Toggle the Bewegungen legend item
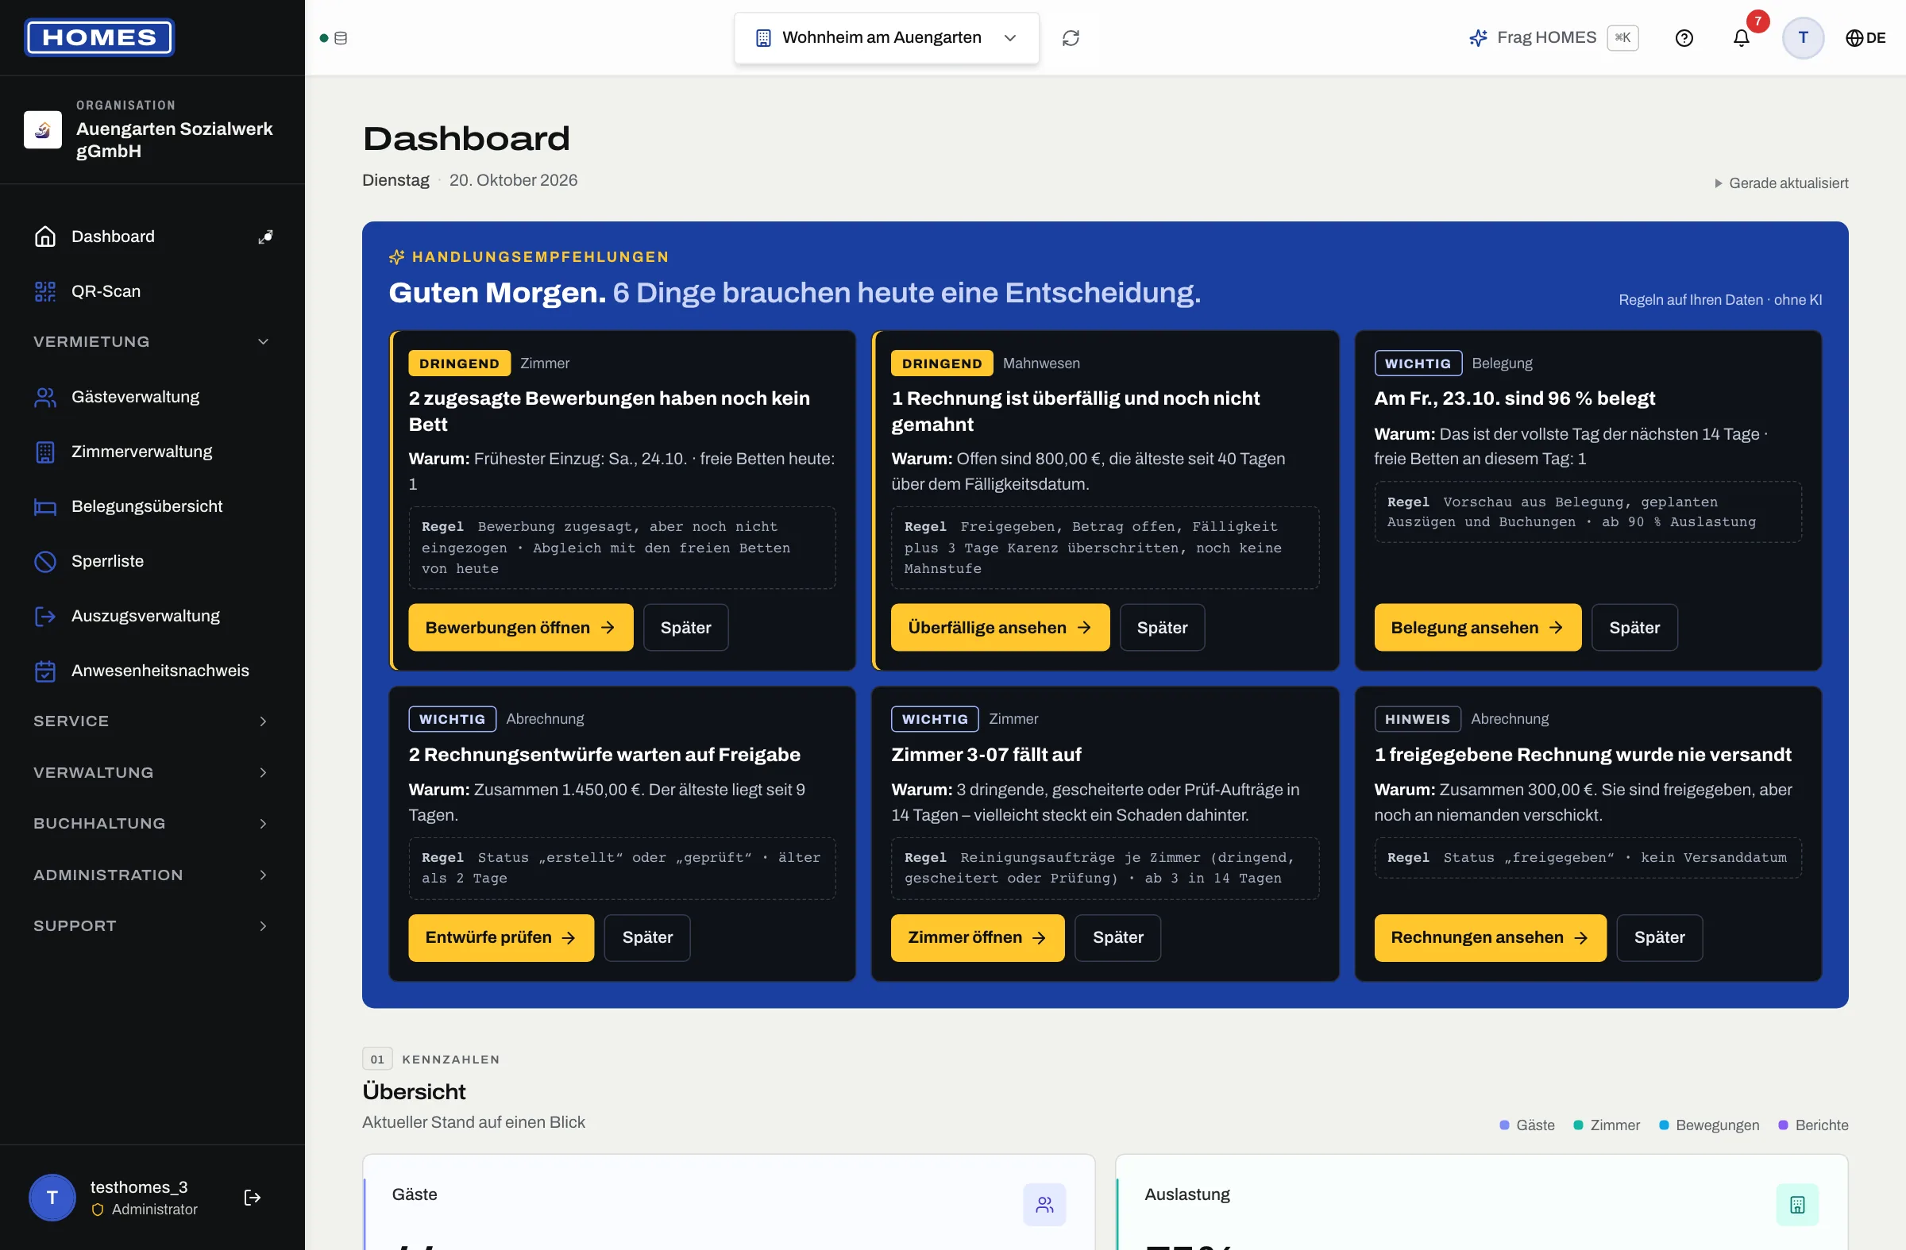 1709,1125
